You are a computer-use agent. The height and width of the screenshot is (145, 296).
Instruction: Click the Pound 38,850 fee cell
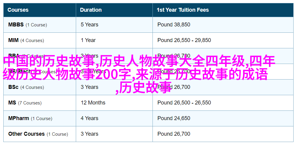174,25
